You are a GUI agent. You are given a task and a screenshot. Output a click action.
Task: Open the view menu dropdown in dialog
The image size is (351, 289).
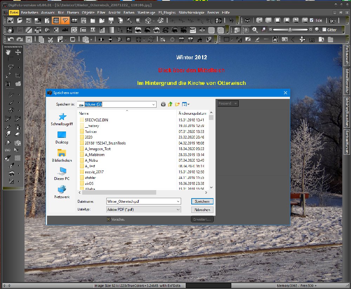(186, 104)
